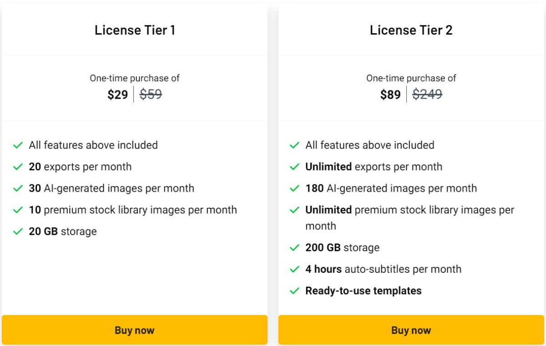The image size is (546, 346).
Task: Click the checkmark next to "Ready-to-use templates"
Action: click(x=294, y=290)
